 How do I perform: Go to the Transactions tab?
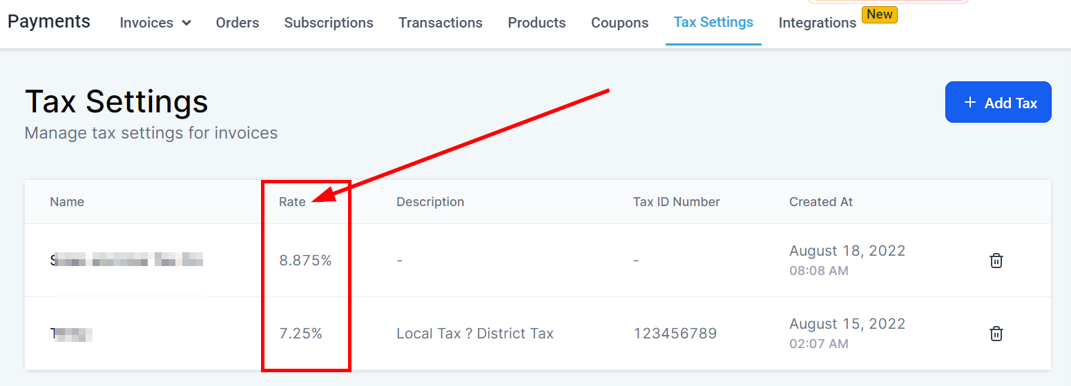coord(441,23)
